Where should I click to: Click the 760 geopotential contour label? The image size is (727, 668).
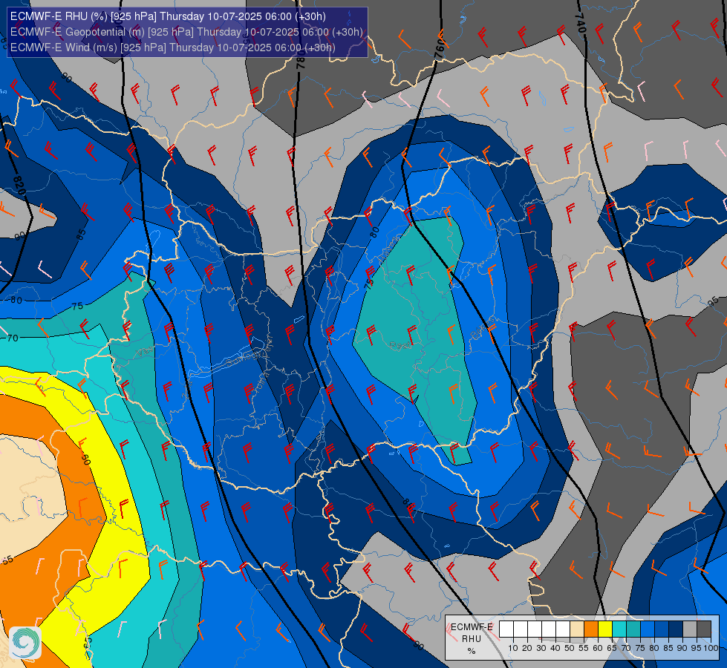click(440, 48)
